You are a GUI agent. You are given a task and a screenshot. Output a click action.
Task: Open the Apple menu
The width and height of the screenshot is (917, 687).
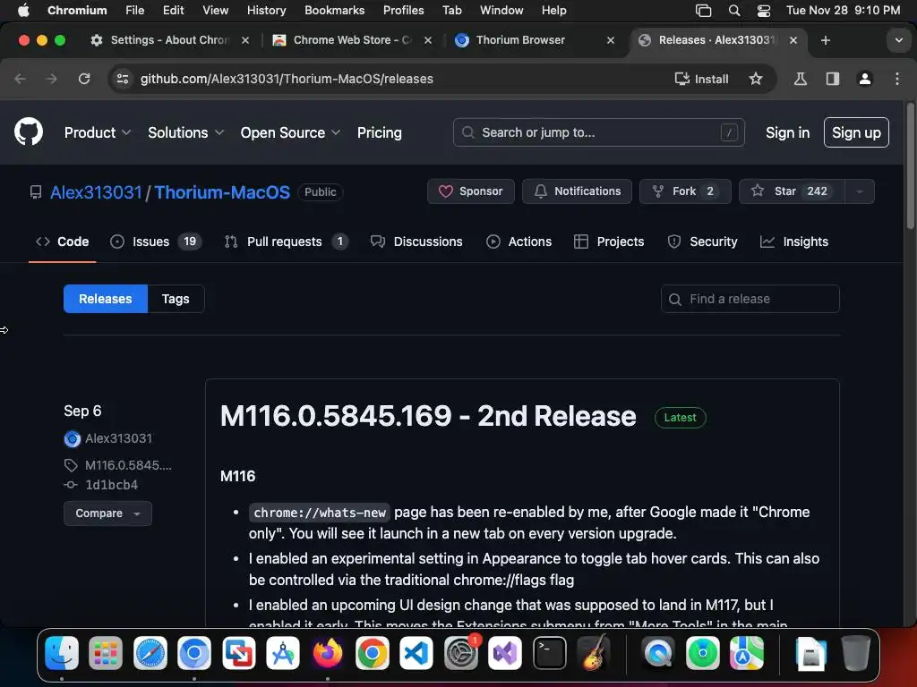[x=23, y=11]
